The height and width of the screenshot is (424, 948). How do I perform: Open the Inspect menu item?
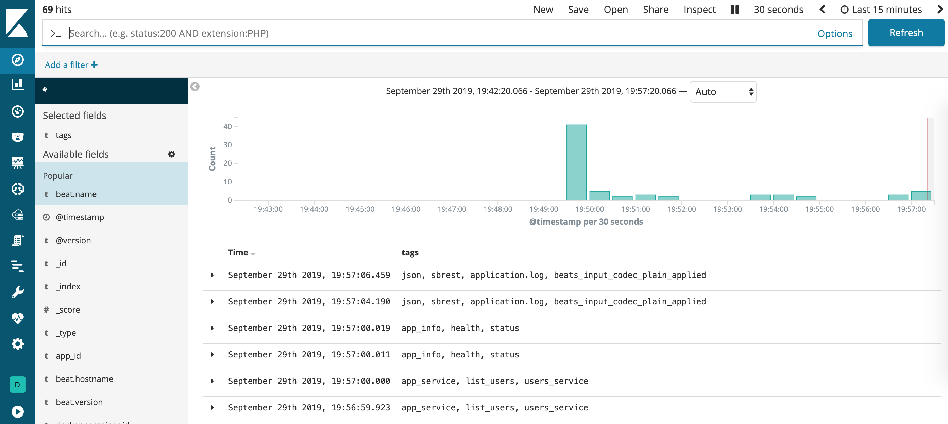tap(699, 10)
